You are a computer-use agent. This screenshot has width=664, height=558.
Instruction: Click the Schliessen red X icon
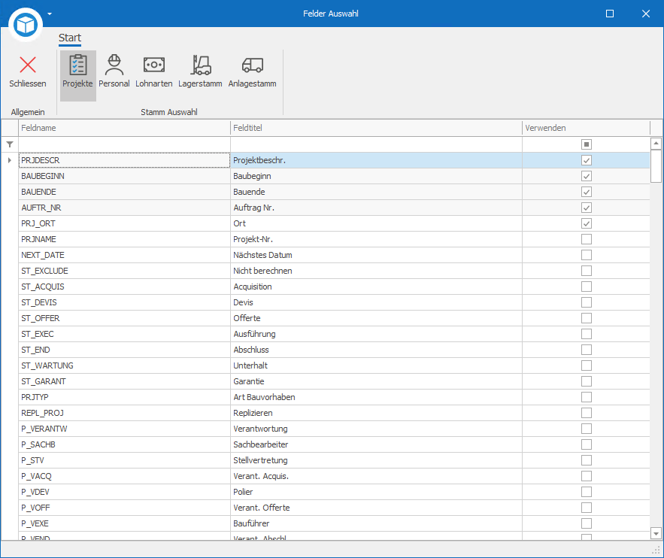28,65
